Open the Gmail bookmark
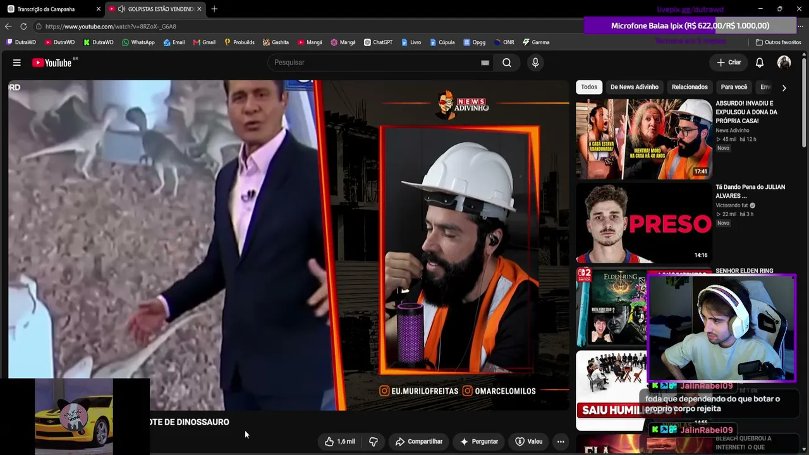Image resolution: width=809 pixels, height=455 pixels. (x=204, y=42)
